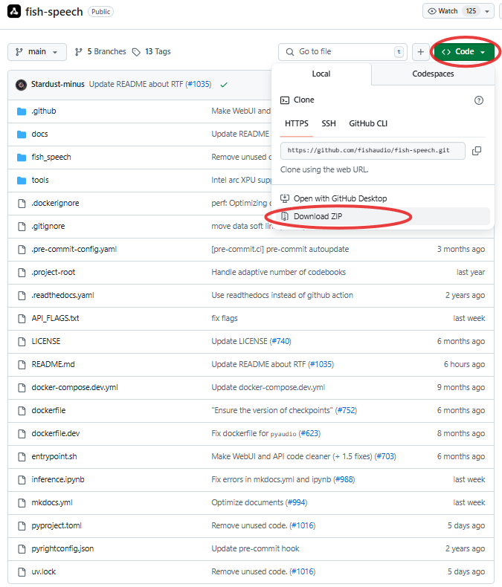Click the Go to file search field
The height and width of the screenshot is (587, 502).
[343, 52]
